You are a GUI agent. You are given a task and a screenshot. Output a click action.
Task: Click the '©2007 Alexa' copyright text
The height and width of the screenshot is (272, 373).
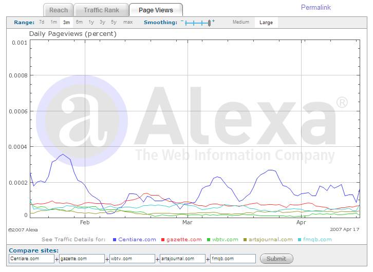(23, 230)
